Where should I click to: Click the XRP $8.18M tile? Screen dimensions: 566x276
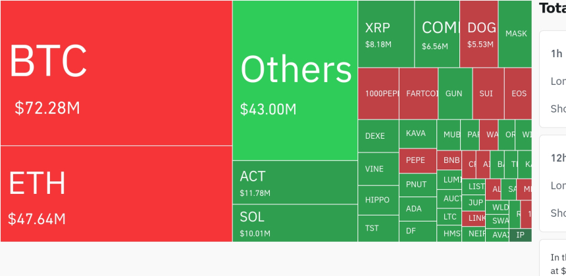(x=386, y=34)
